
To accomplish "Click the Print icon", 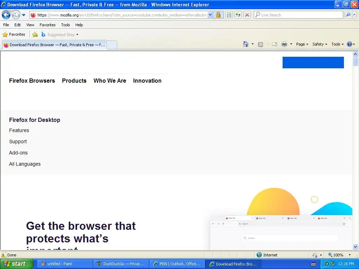I will [284, 44].
